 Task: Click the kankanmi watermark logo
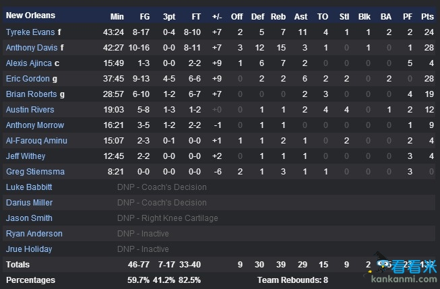point(402,268)
